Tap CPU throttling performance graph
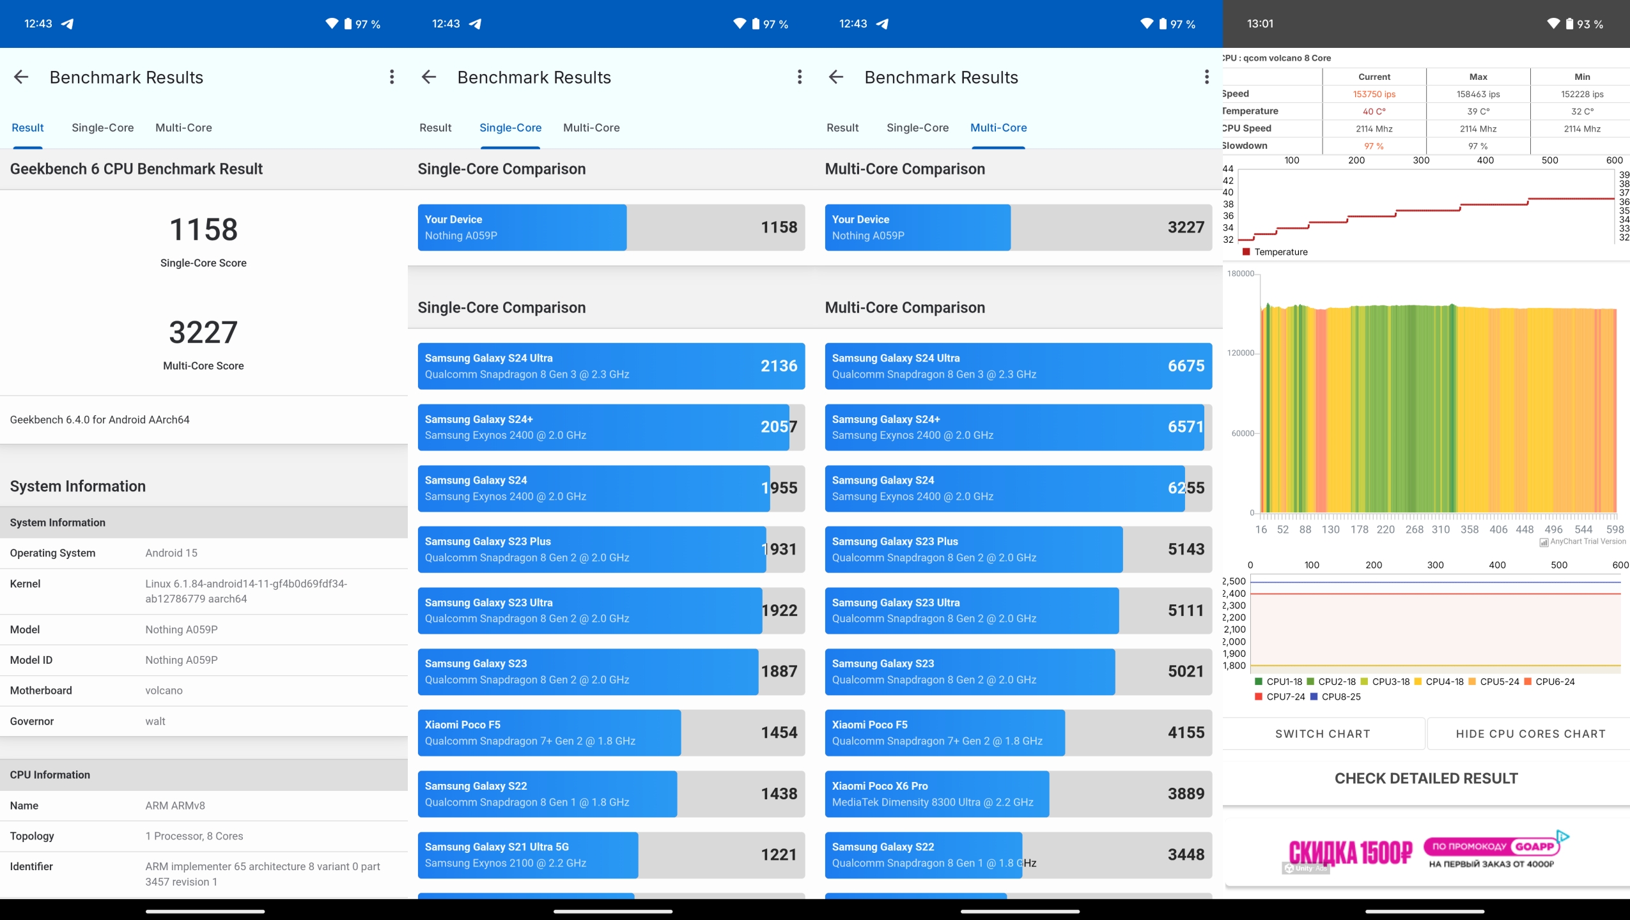Viewport: 1630px width, 920px height. pyautogui.click(x=1438, y=409)
